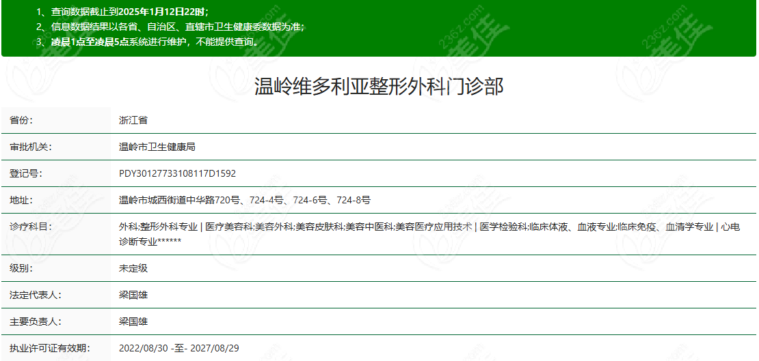Screen dimensions: 759x361
Task: Select the 法定代表人 label
Action: 36,294
